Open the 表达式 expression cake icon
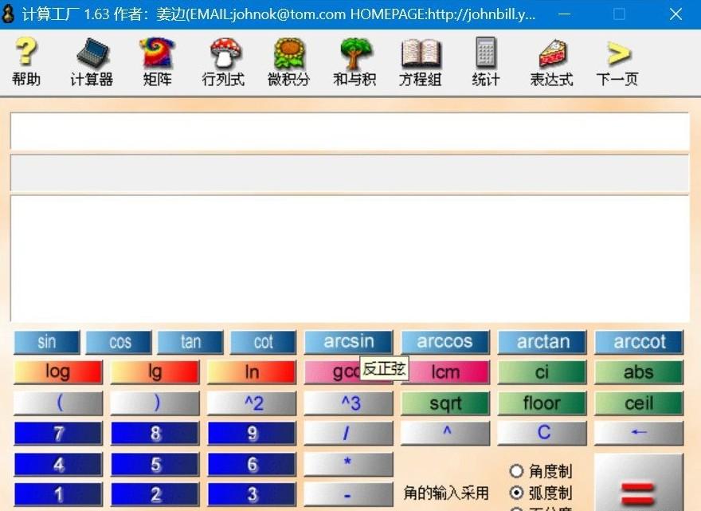The height and width of the screenshot is (511, 701). coord(551,61)
